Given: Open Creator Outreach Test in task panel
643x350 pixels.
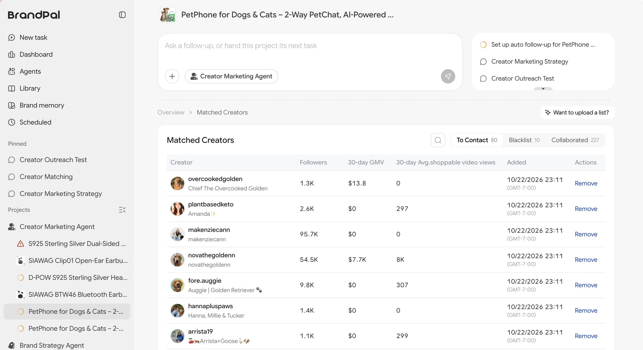Looking at the screenshot, I should pyautogui.click(x=517, y=78).
